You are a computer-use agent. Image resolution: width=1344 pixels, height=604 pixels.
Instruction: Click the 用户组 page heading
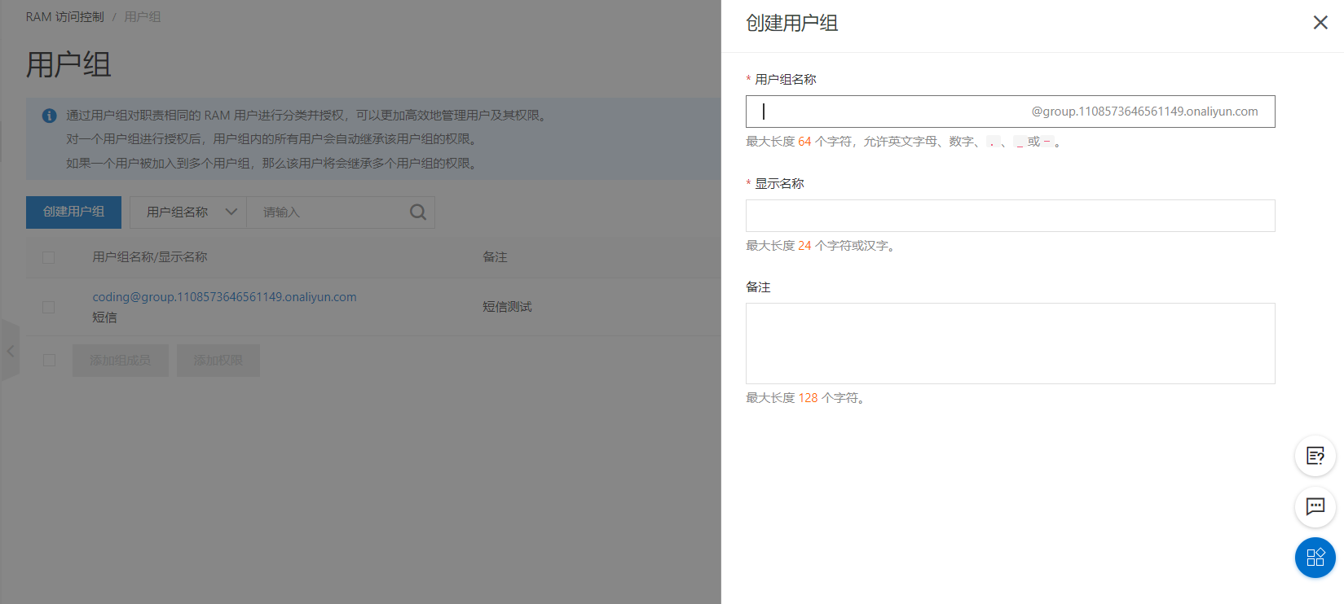pyautogui.click(x=68, y=64)
